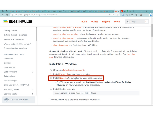
Task: Click the sidebar scrollbar thumb
Action: point(36,35)
